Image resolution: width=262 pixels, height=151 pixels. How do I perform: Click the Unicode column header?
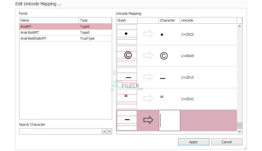208,20
